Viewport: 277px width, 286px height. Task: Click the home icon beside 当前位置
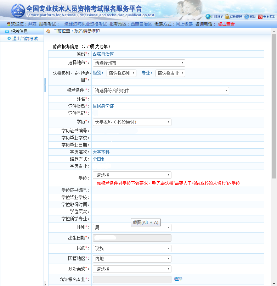point(48,31)
